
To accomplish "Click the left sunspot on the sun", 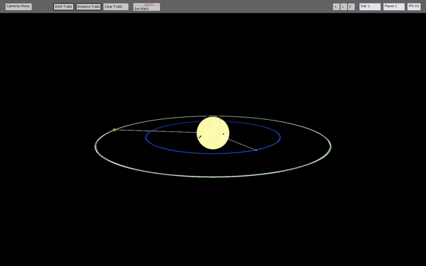I will 200,137.
